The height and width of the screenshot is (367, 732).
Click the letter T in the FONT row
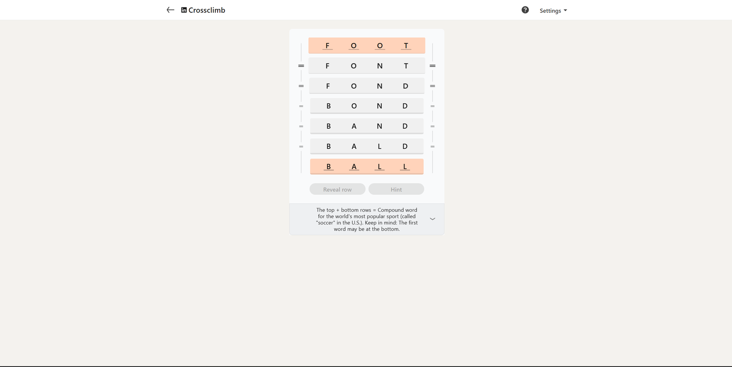[x=406, y=66]
